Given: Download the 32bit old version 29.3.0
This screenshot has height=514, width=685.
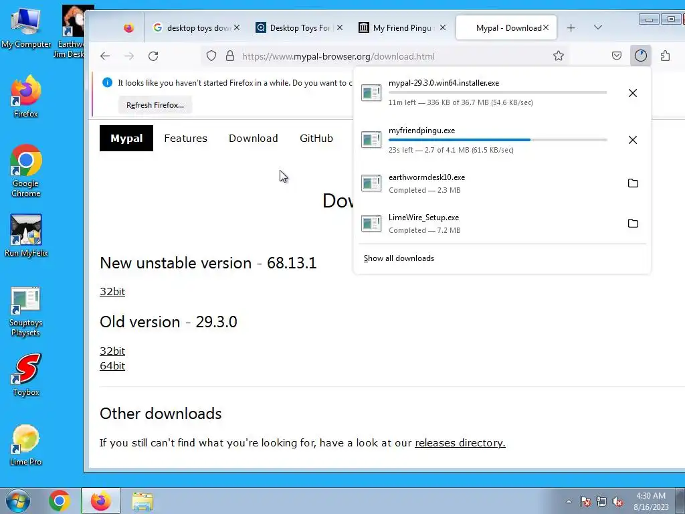Looking at the screenshot, I should point(112,351).
